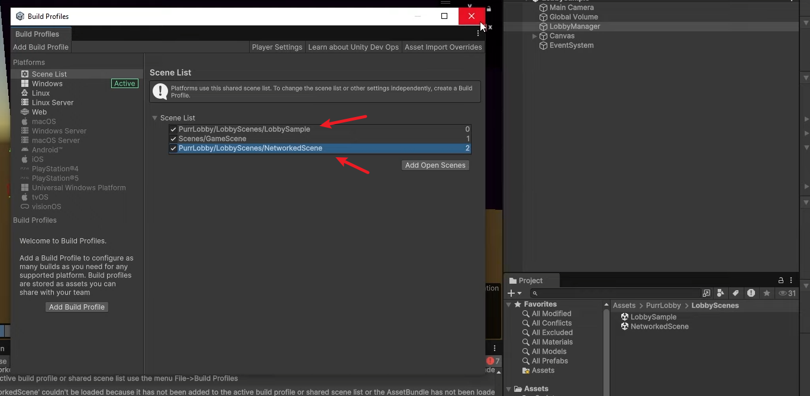Select the Scene List gear icon in Platforms
This screenshot has width=810, height=396.
[25, 74]
